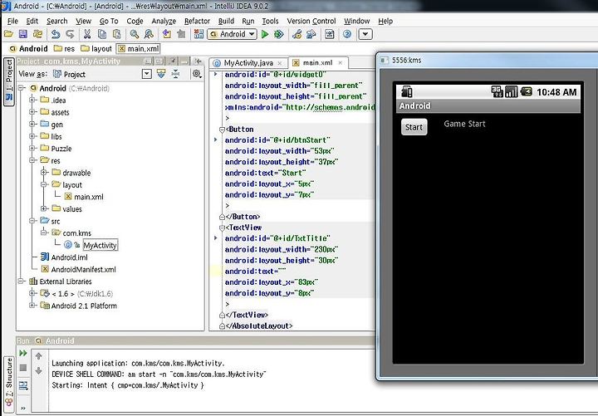598x416 pixels.
Task: Close the MyActivity.java tab
Action: click(x=280, y=63)
